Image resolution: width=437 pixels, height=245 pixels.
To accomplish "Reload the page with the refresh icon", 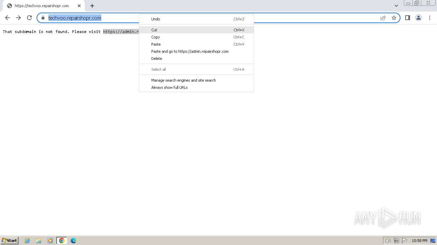I will (29, 18).
